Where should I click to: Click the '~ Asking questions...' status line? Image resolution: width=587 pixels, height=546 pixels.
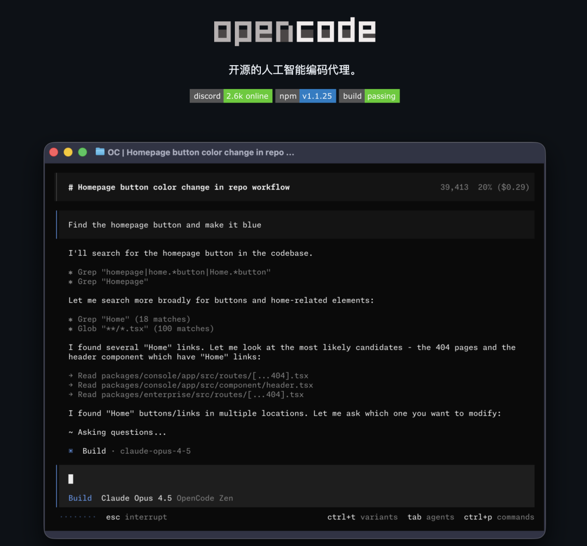tap(117, 432)
